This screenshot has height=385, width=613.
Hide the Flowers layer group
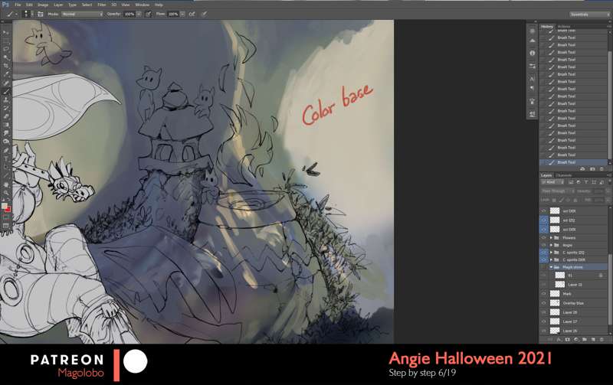point(544,238)
